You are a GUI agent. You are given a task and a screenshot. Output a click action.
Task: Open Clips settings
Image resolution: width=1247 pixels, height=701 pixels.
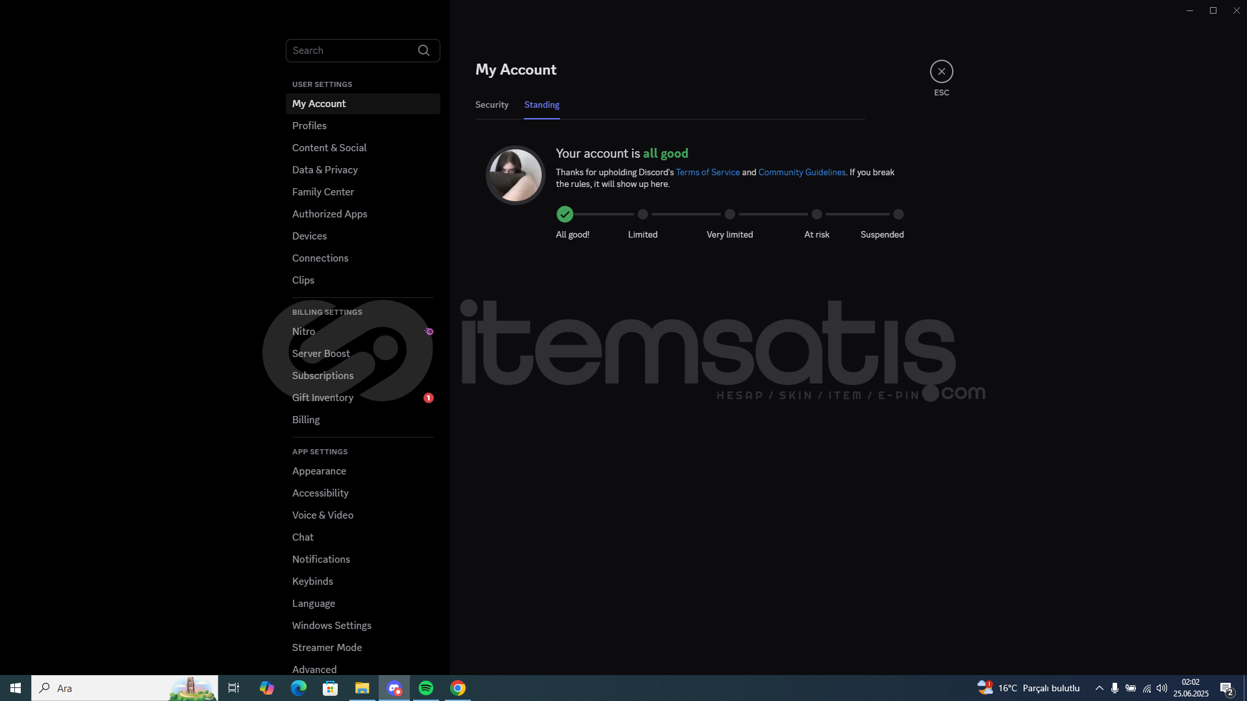tap(362, 280)
